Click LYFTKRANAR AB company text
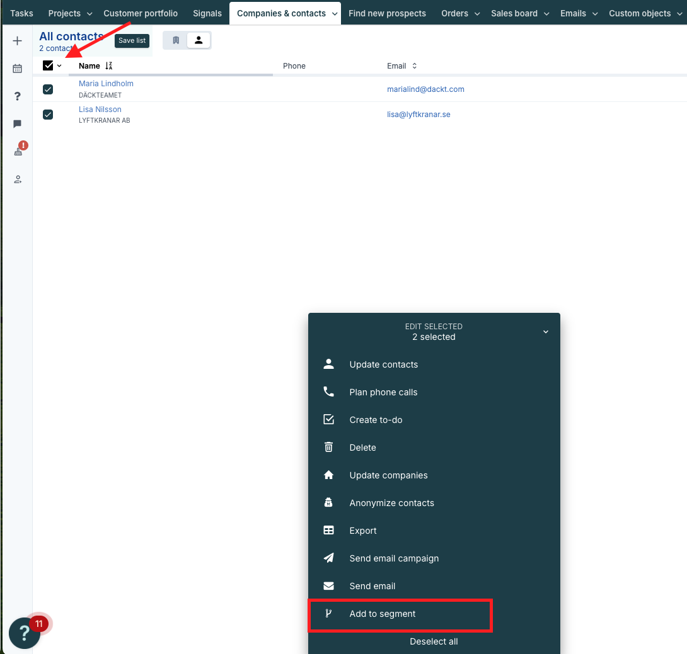Viewport: 687px width, 654px height. [x=104, y=120]
